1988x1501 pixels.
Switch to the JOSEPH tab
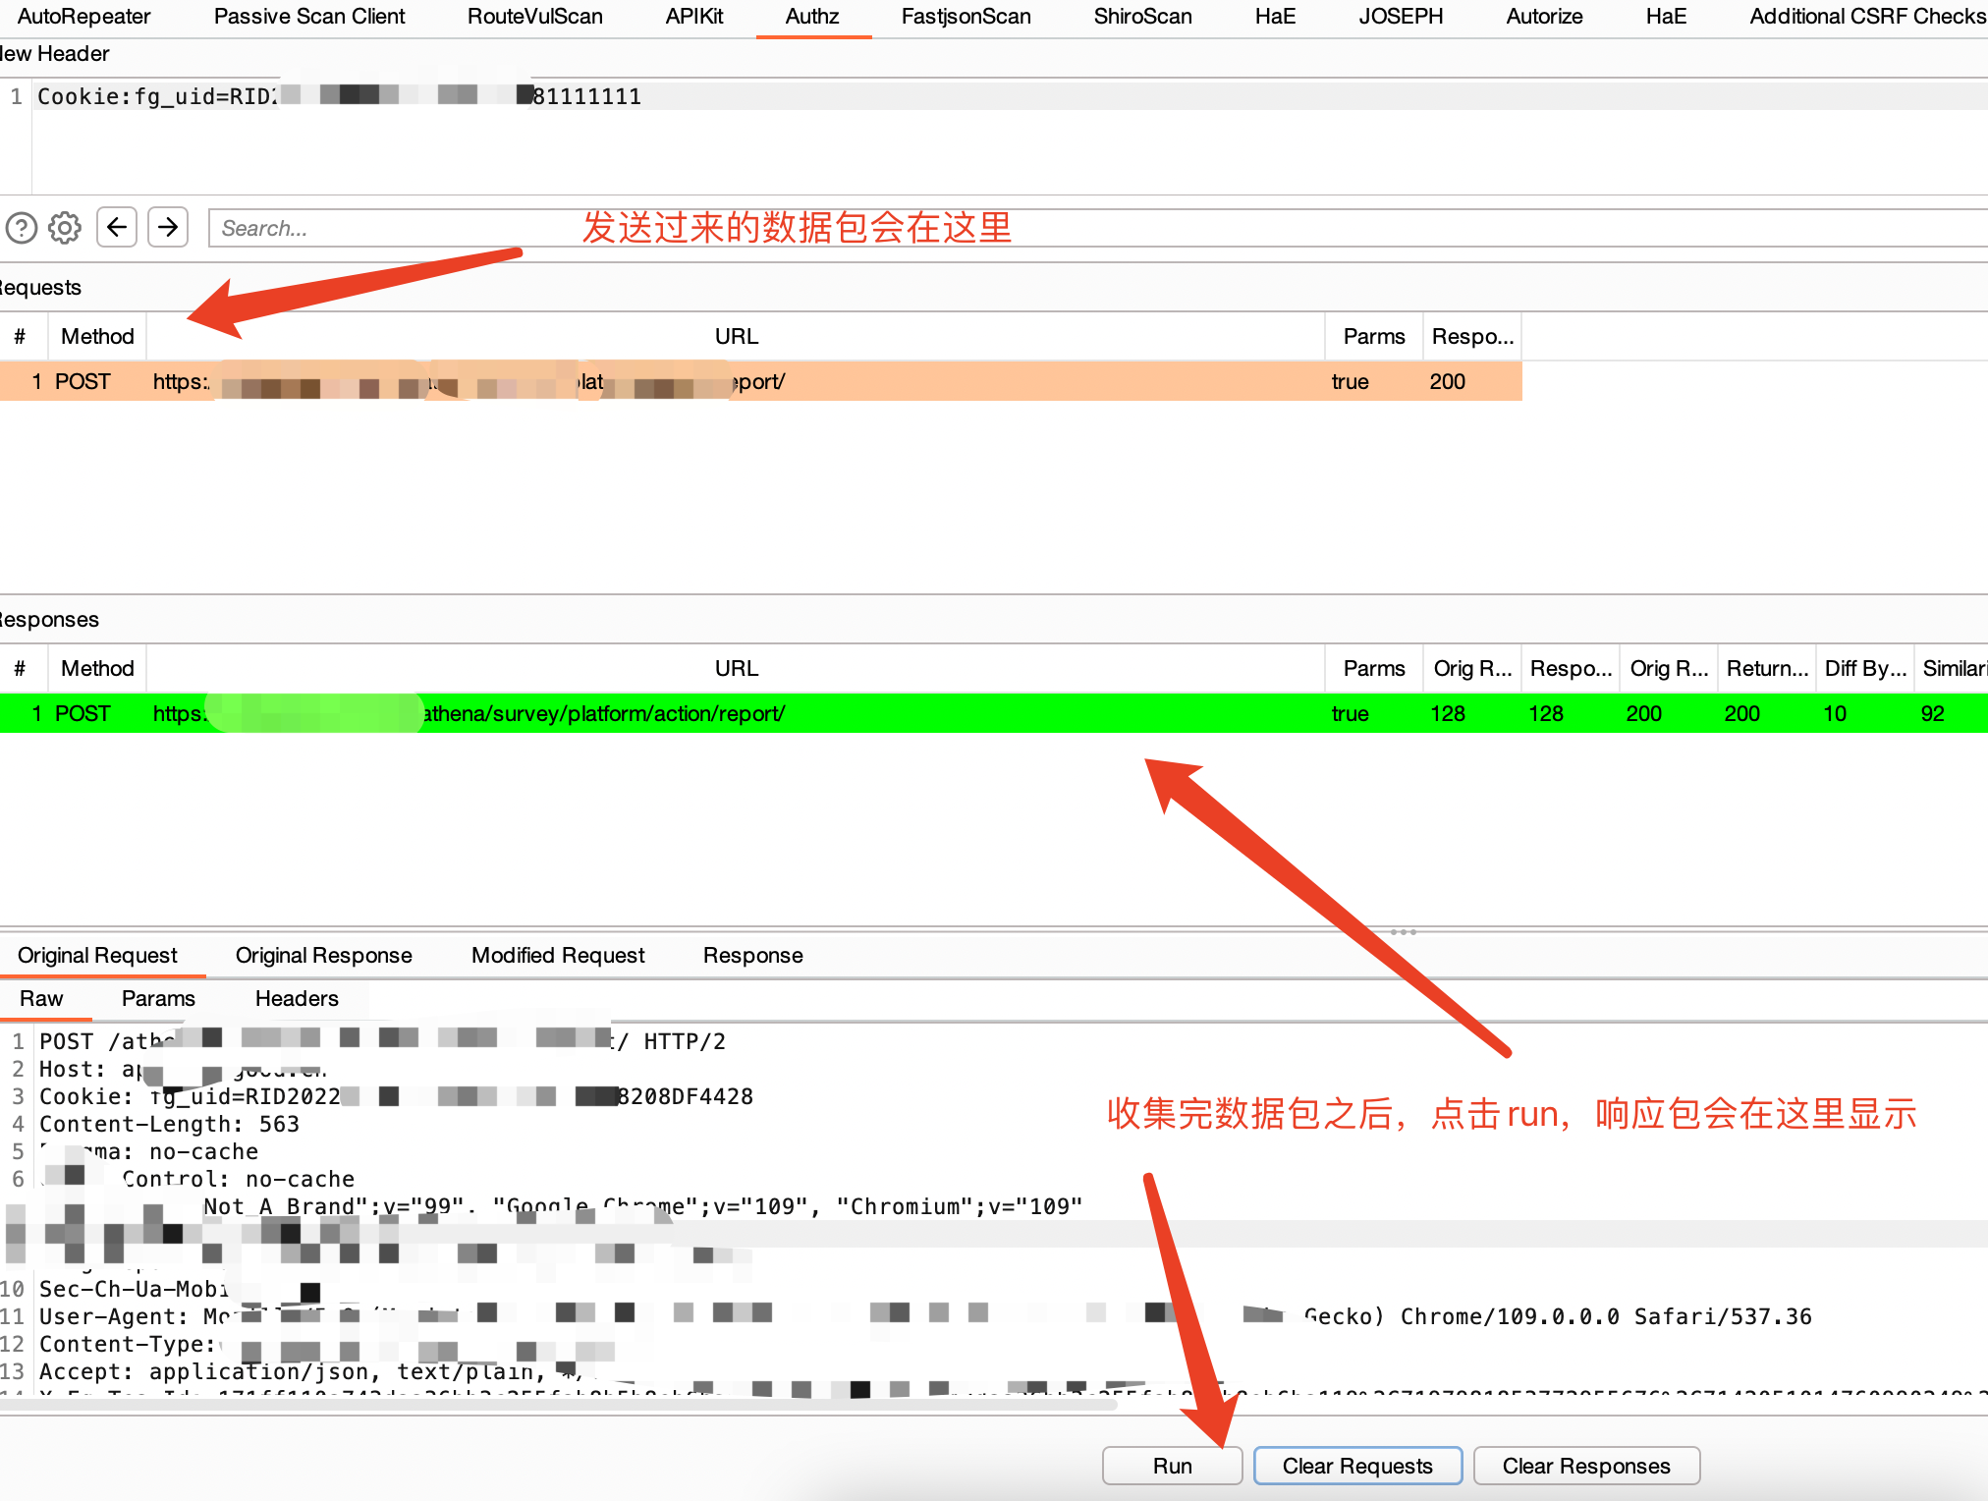pos(1401,16)
